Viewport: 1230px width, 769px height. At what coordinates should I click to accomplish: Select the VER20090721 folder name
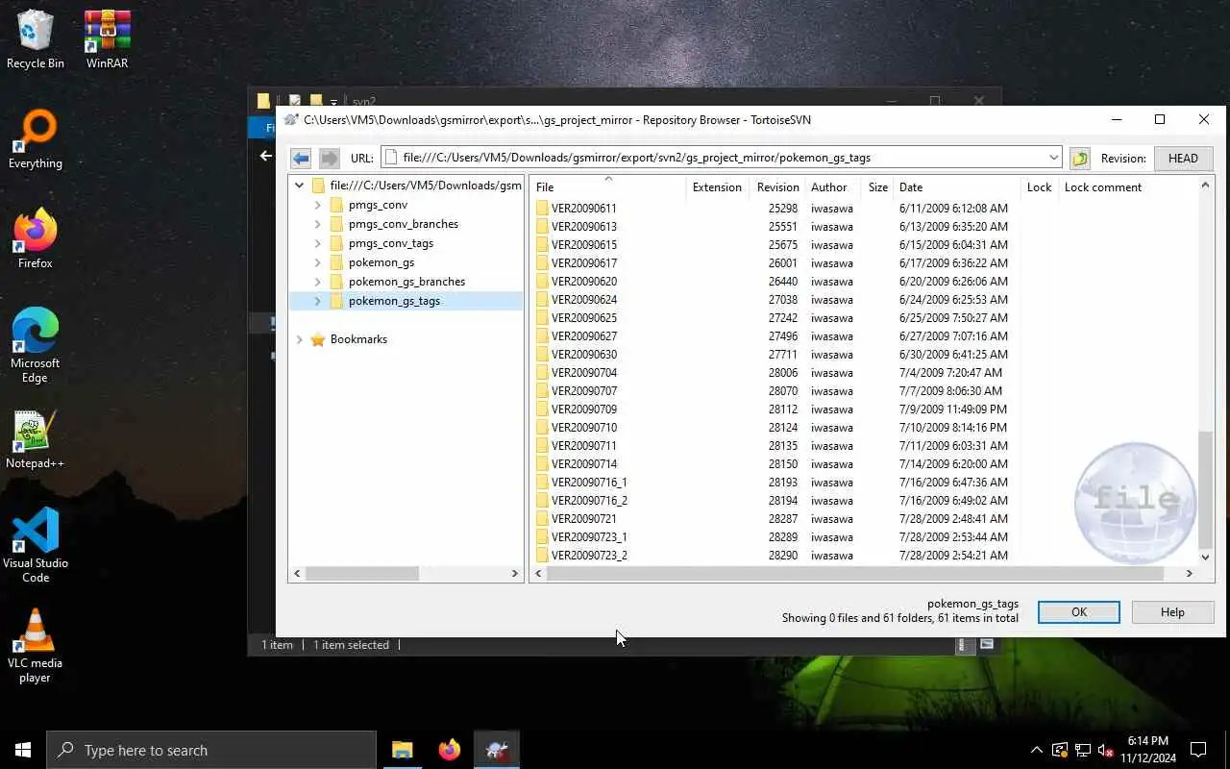click(584, 518)
